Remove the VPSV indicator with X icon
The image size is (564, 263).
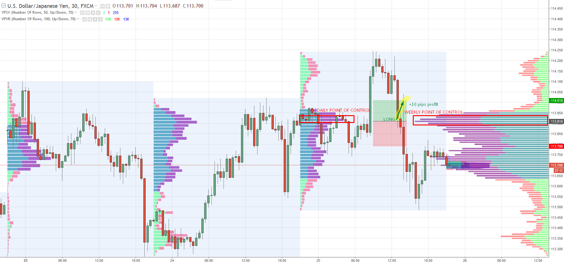[98, 13]
